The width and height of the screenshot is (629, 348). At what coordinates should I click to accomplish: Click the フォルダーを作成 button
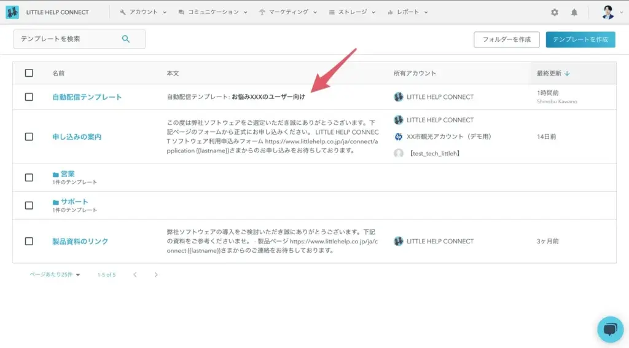click(506, 39)
